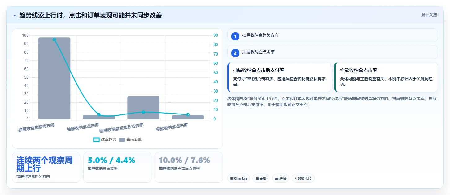Toggle the 改善趋势 legend entry
This screenshot has width=450, height=195.
click(x=105, y=139)
